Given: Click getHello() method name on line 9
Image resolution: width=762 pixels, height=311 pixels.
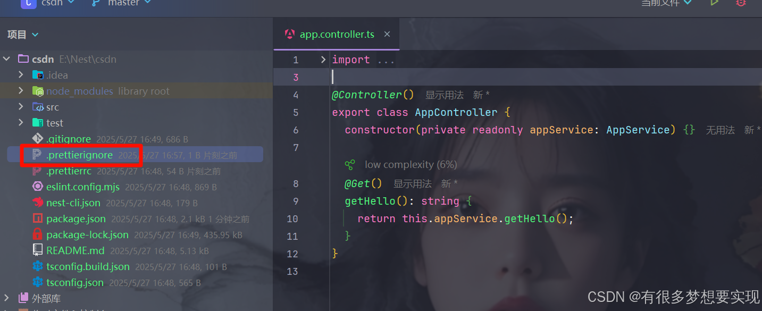Looking at the screenshot, I should (x=370, y=201).
